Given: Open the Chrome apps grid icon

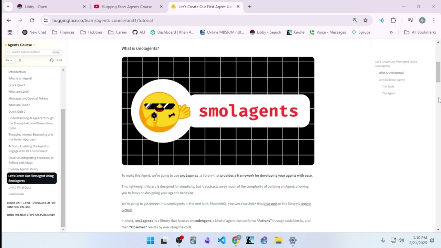Looking at the screenshot, I should [x=10, y=32].
